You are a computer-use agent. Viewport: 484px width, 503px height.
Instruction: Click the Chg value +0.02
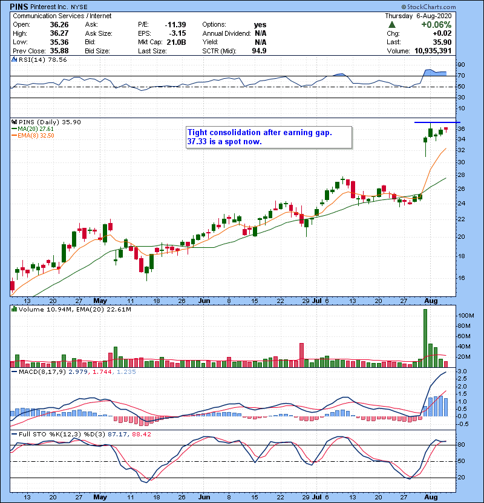coord(442,33)
